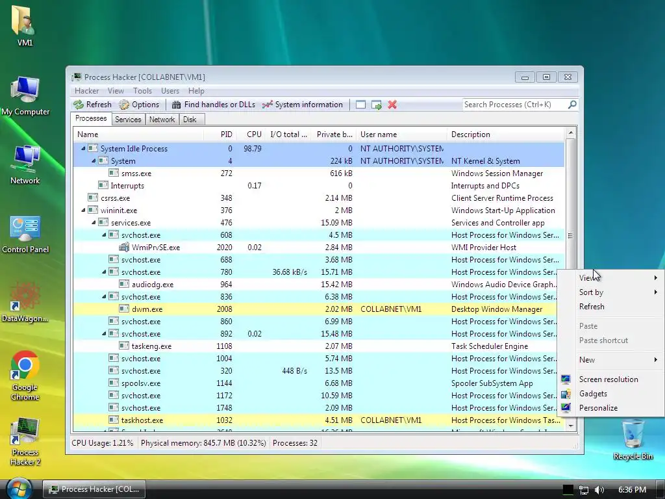Click the Search Processes input field
665x499 pixels.
515,105
